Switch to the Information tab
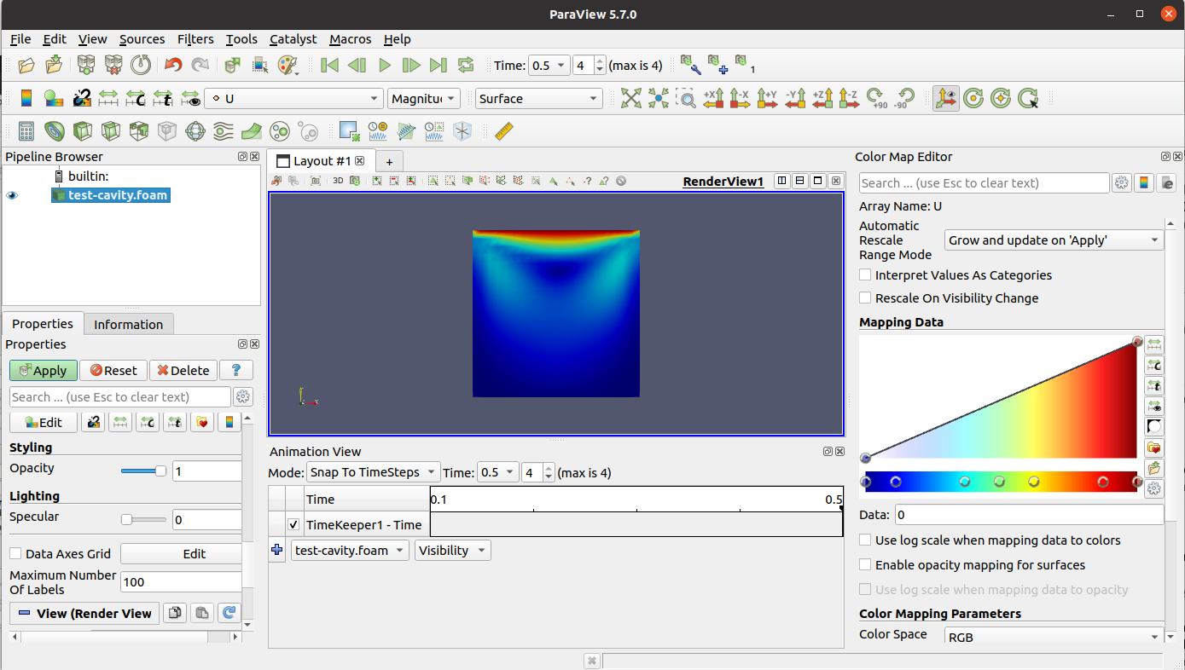1185x670 pixels. 128,325
